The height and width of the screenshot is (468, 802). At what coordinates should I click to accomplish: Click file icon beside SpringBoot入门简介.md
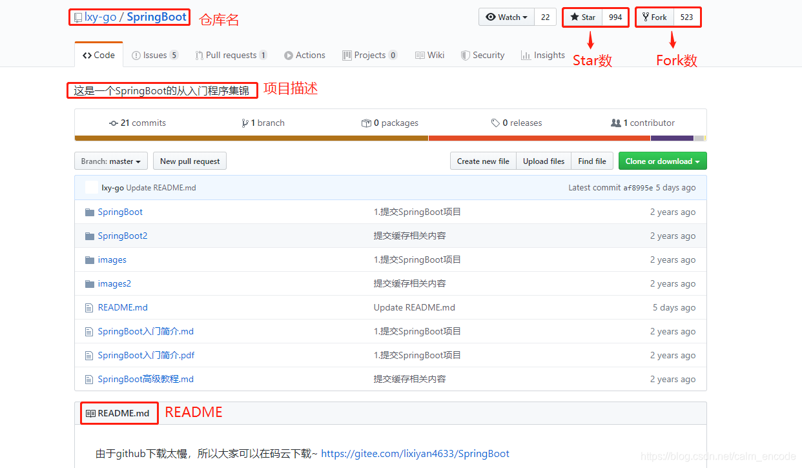[x=89, y=332]
